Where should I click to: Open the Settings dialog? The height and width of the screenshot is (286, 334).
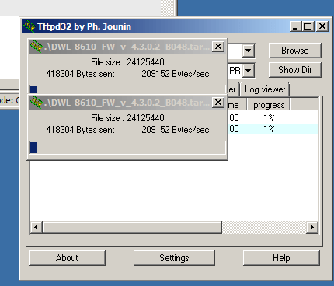(x=174, y=258)
